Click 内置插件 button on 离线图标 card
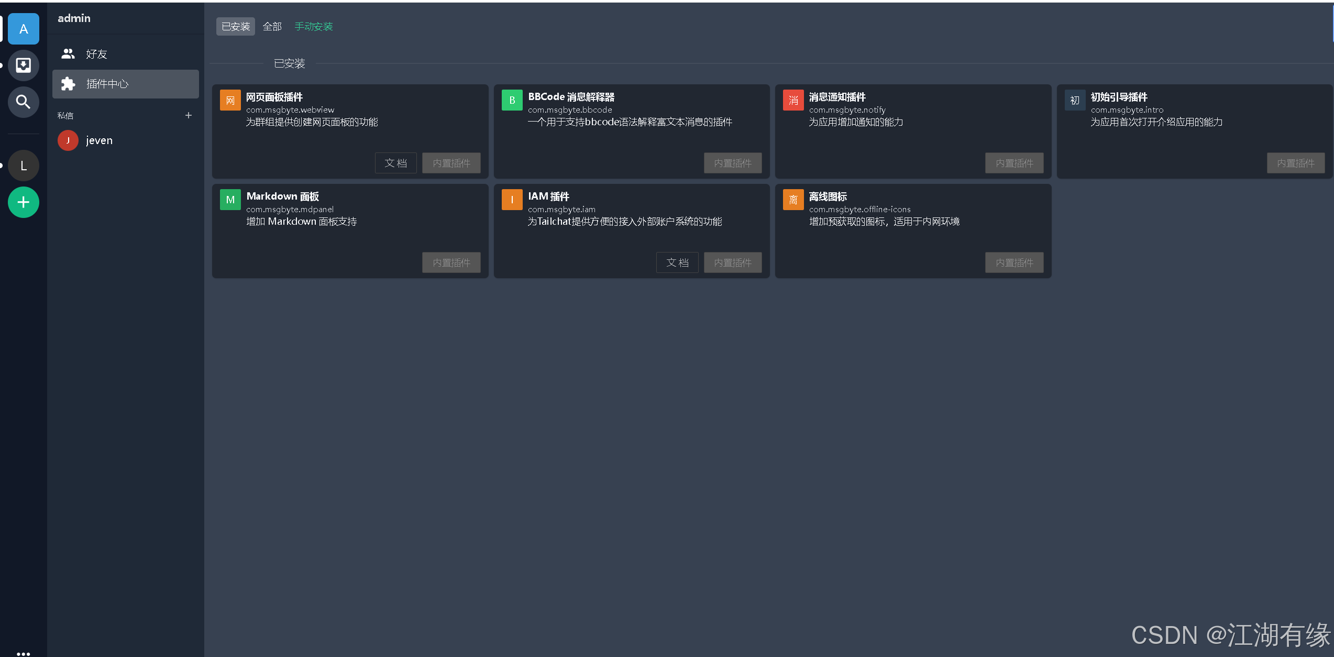Viewport: 1334px width, 657px height. pos(1014,262)
